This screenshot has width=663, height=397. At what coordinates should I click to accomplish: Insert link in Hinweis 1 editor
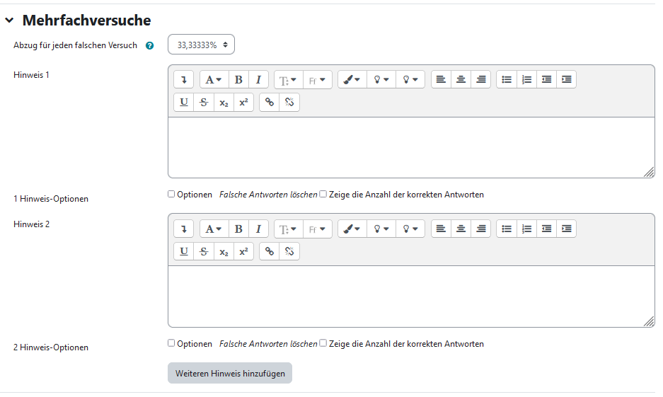click(269, 102)
